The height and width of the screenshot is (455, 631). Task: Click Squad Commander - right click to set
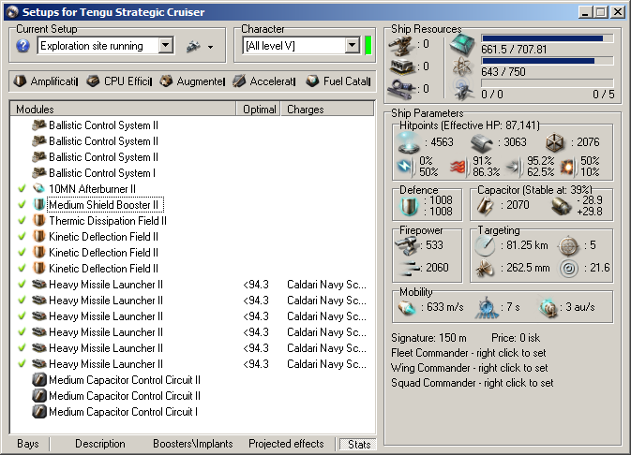(x=473, y=383)
